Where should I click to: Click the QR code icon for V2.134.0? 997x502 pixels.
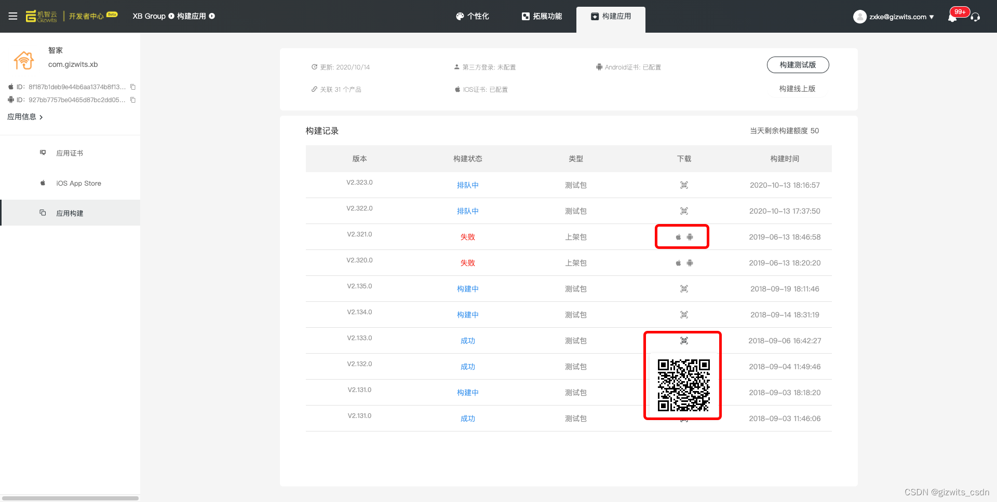(684, 315)
